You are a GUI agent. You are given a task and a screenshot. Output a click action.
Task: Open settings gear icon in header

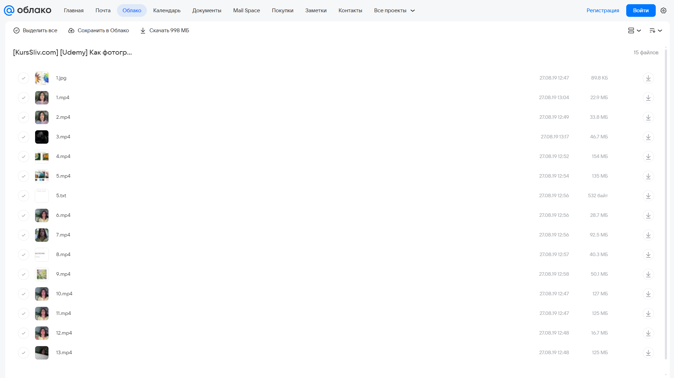(663, 11)
